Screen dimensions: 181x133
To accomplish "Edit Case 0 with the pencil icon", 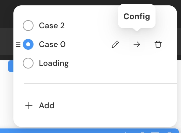I will pos(115,44).
